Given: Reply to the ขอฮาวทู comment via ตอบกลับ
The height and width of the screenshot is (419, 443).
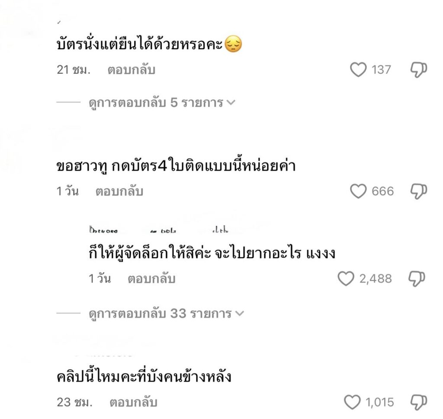Looking at the screenshot, I should coord(119,191).
